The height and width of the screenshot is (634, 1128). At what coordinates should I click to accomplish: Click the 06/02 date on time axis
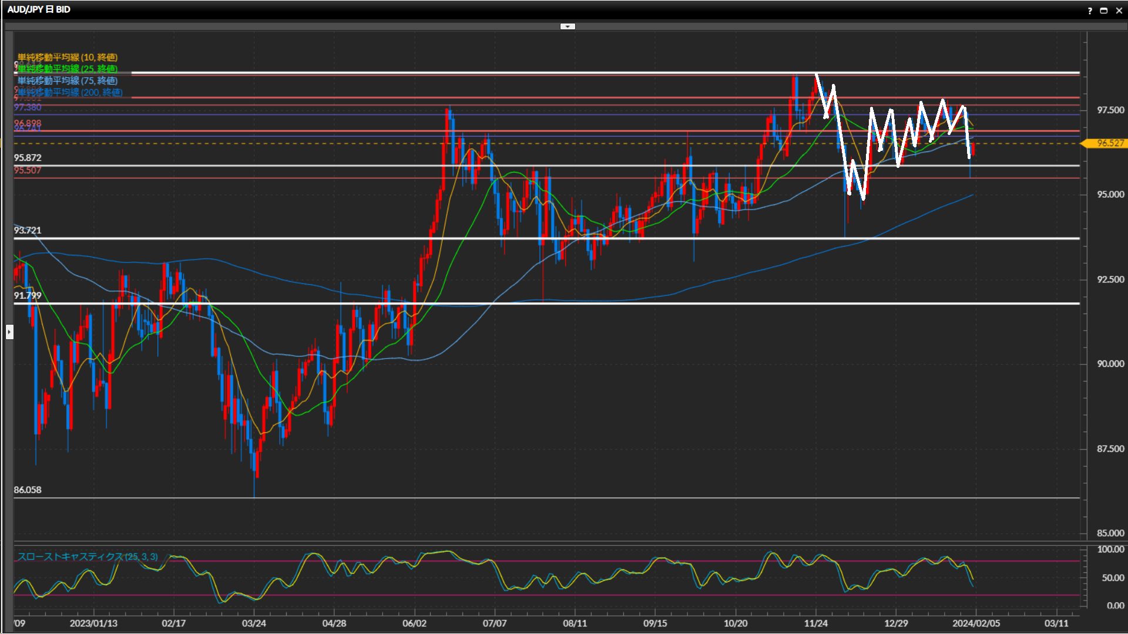[414, 623]
